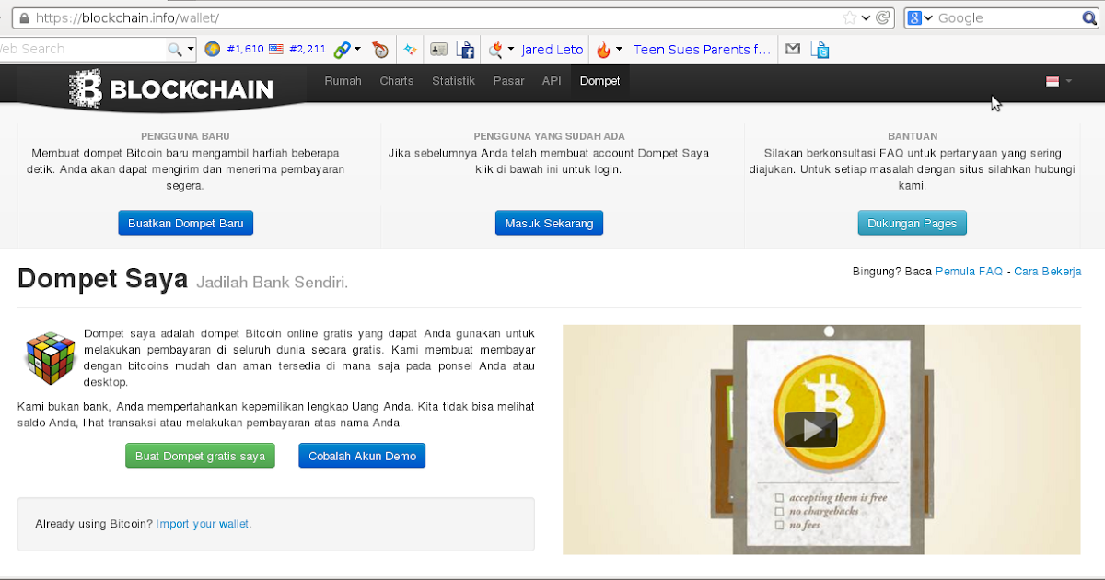Bookmark this page with the star icon
Viewport: 1105px width, 580px height.
click(x=850, y=17)
